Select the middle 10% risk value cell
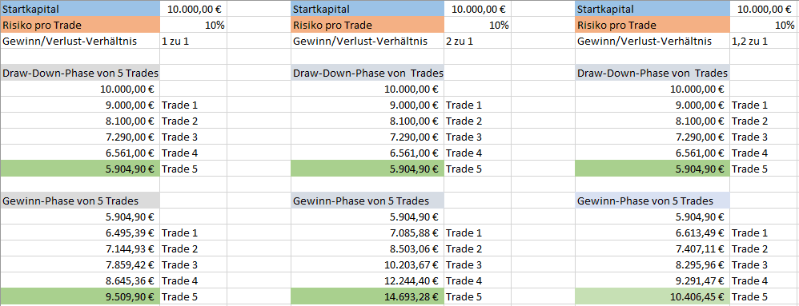The image size is (799, 306). point(478,25)
